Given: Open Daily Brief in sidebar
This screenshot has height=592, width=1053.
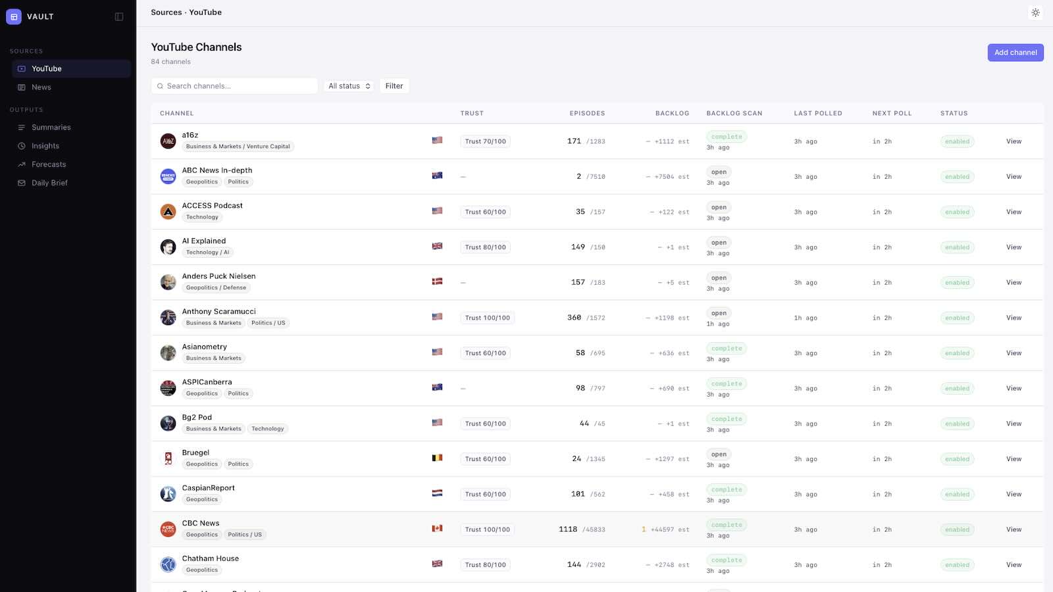Looking at the screenshot, I should point(71,182).
